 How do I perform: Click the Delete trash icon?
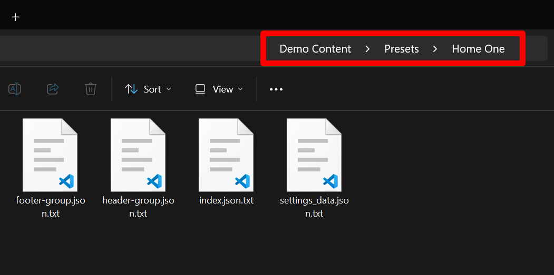pos(91,89)
